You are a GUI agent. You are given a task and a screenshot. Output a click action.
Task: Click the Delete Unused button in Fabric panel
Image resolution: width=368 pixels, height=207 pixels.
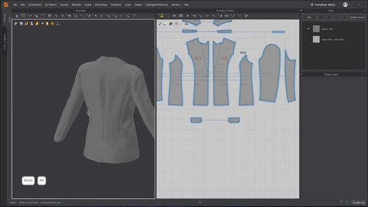click(x=357, y=17)
